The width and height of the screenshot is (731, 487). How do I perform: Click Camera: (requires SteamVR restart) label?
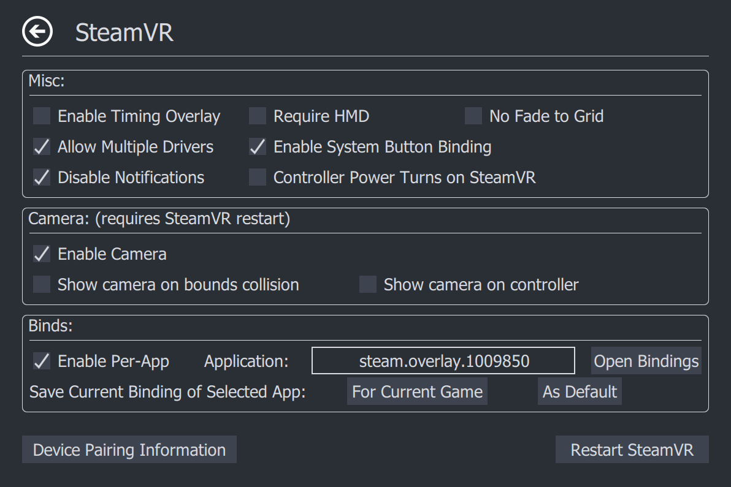pyautogui.click(x=159, y=219)
